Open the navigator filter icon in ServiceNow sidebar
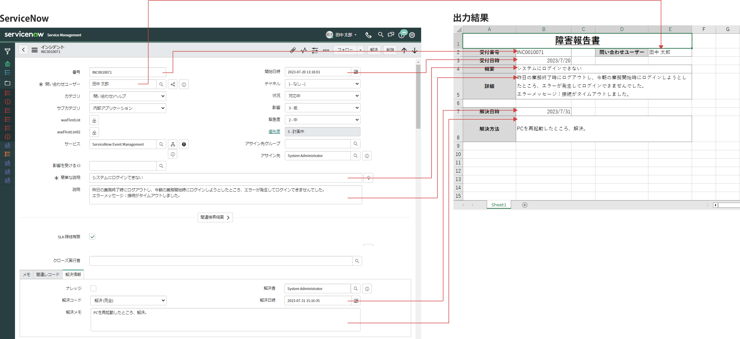Screen dimensions: 740x339 [7, 52]
